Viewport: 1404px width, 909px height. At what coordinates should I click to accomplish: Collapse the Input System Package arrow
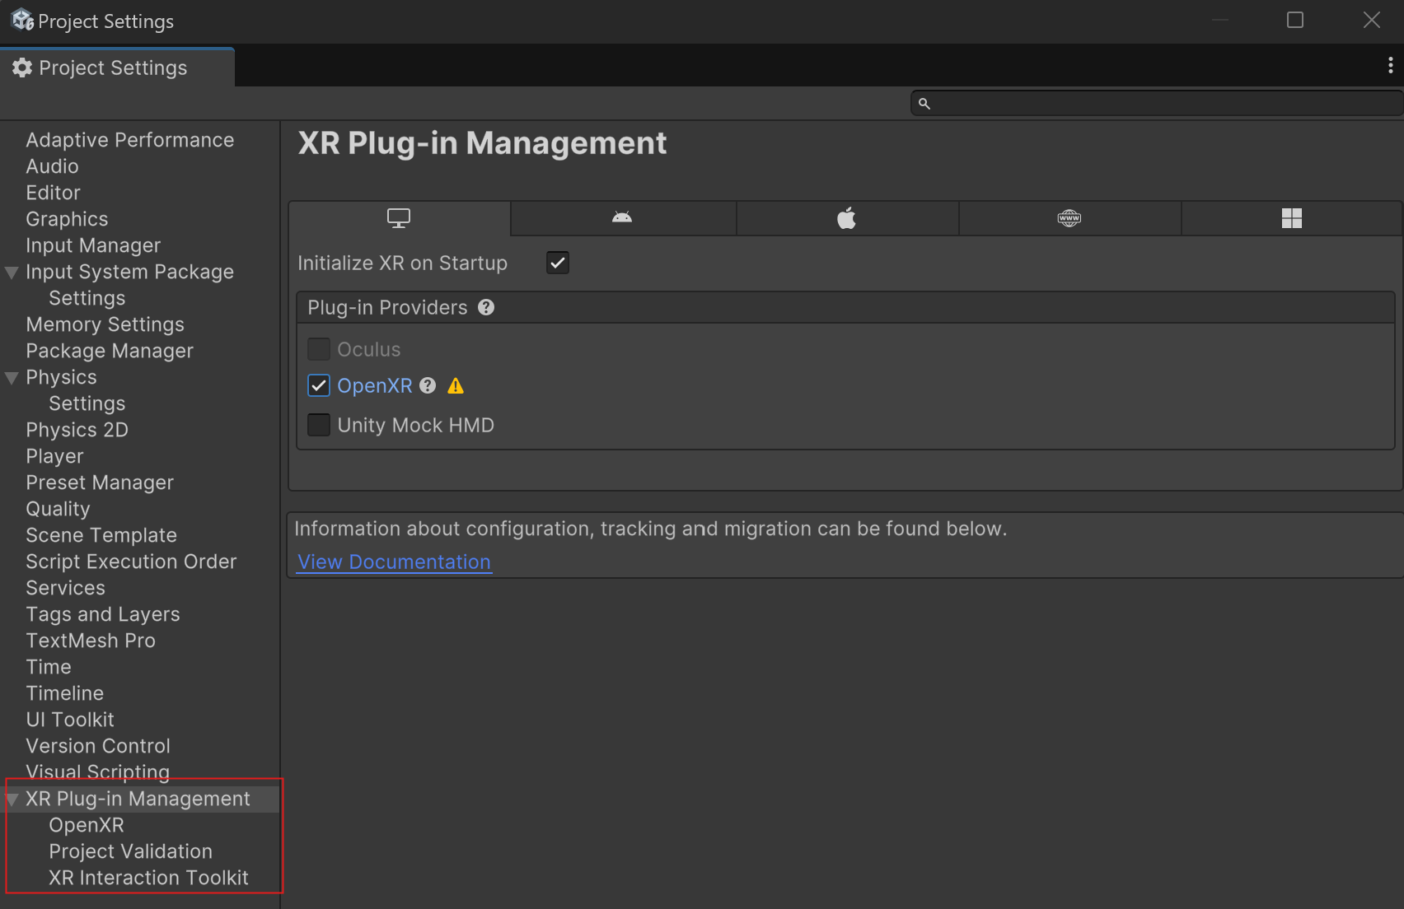12,273
